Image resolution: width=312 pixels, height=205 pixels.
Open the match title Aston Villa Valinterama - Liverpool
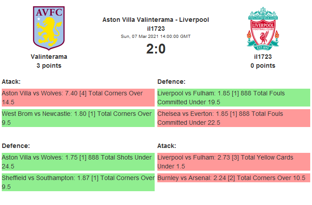pyautogui.click(x=156, y=20)
